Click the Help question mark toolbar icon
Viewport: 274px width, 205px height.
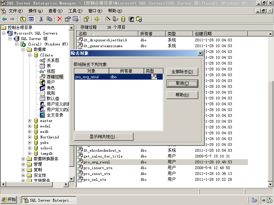(x=86, y=19)
